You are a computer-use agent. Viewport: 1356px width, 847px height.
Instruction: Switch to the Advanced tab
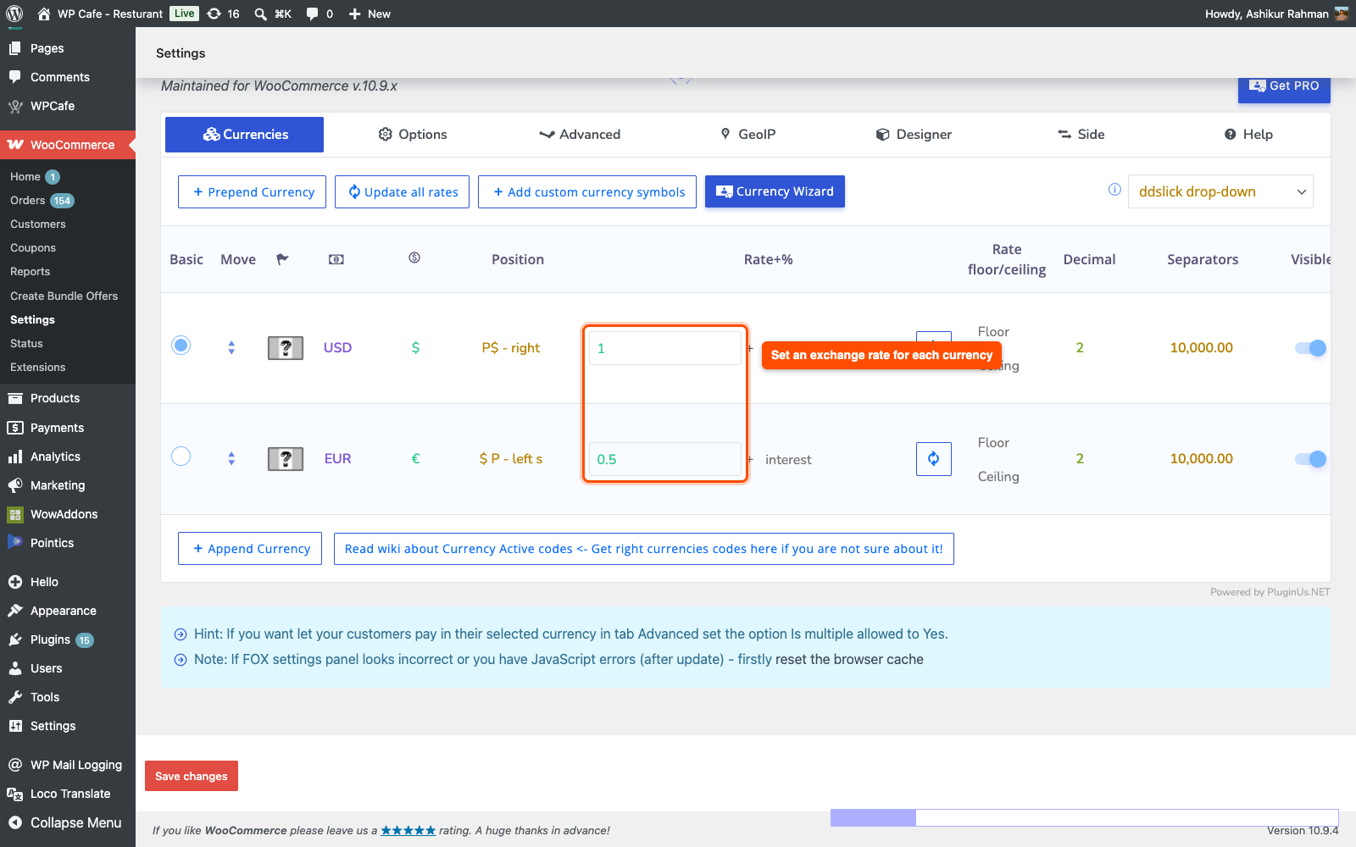(580, 135)
